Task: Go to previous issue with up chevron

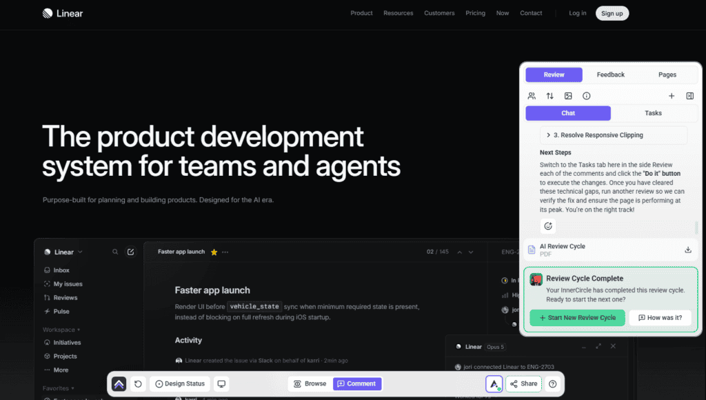Action: pos(460,252)
